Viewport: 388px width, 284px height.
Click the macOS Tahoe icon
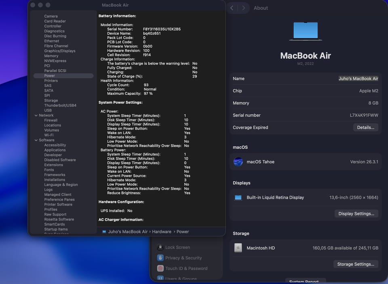pos(238,162)
